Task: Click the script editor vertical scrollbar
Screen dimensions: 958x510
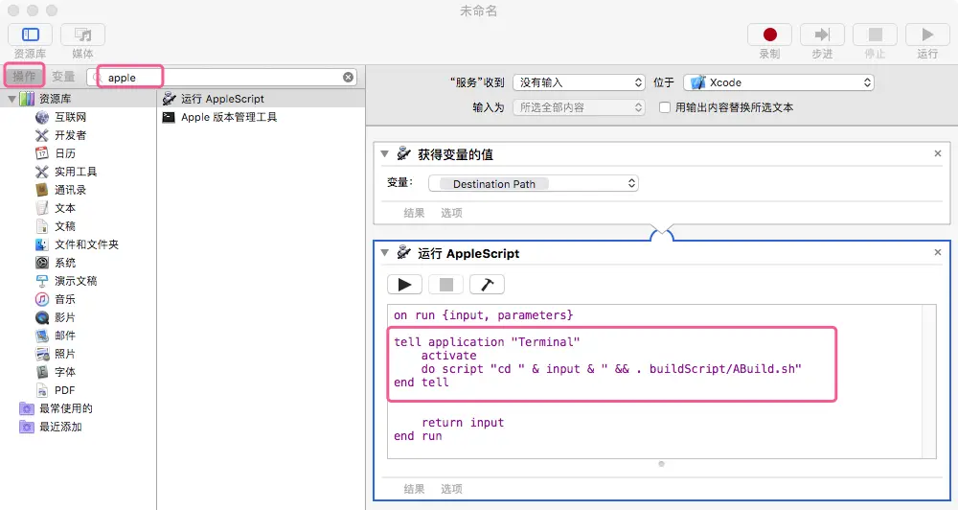Action: coord(928,381)
